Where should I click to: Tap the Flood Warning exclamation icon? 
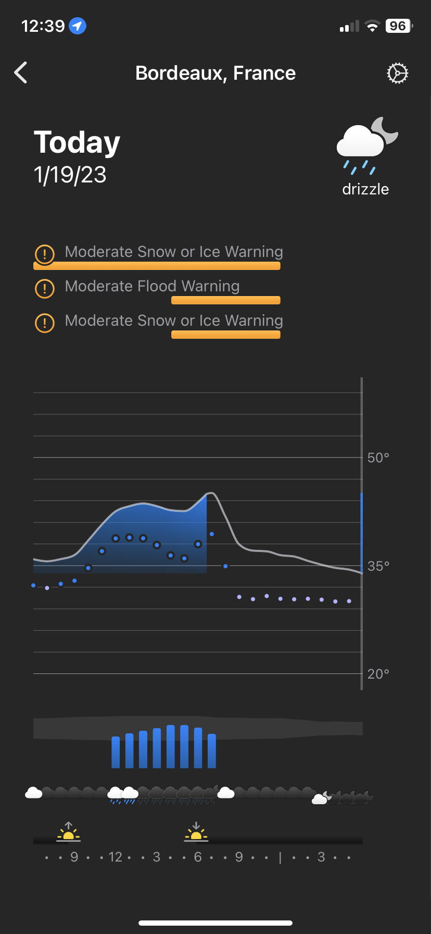pos(45,288)
